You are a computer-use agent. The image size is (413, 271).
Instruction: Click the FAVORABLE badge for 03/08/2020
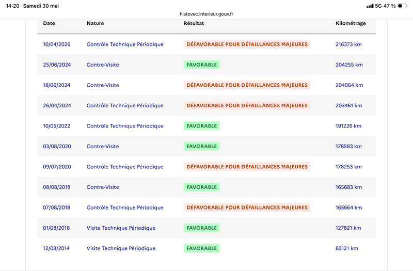pyautogui.click(x=202, y=147)
